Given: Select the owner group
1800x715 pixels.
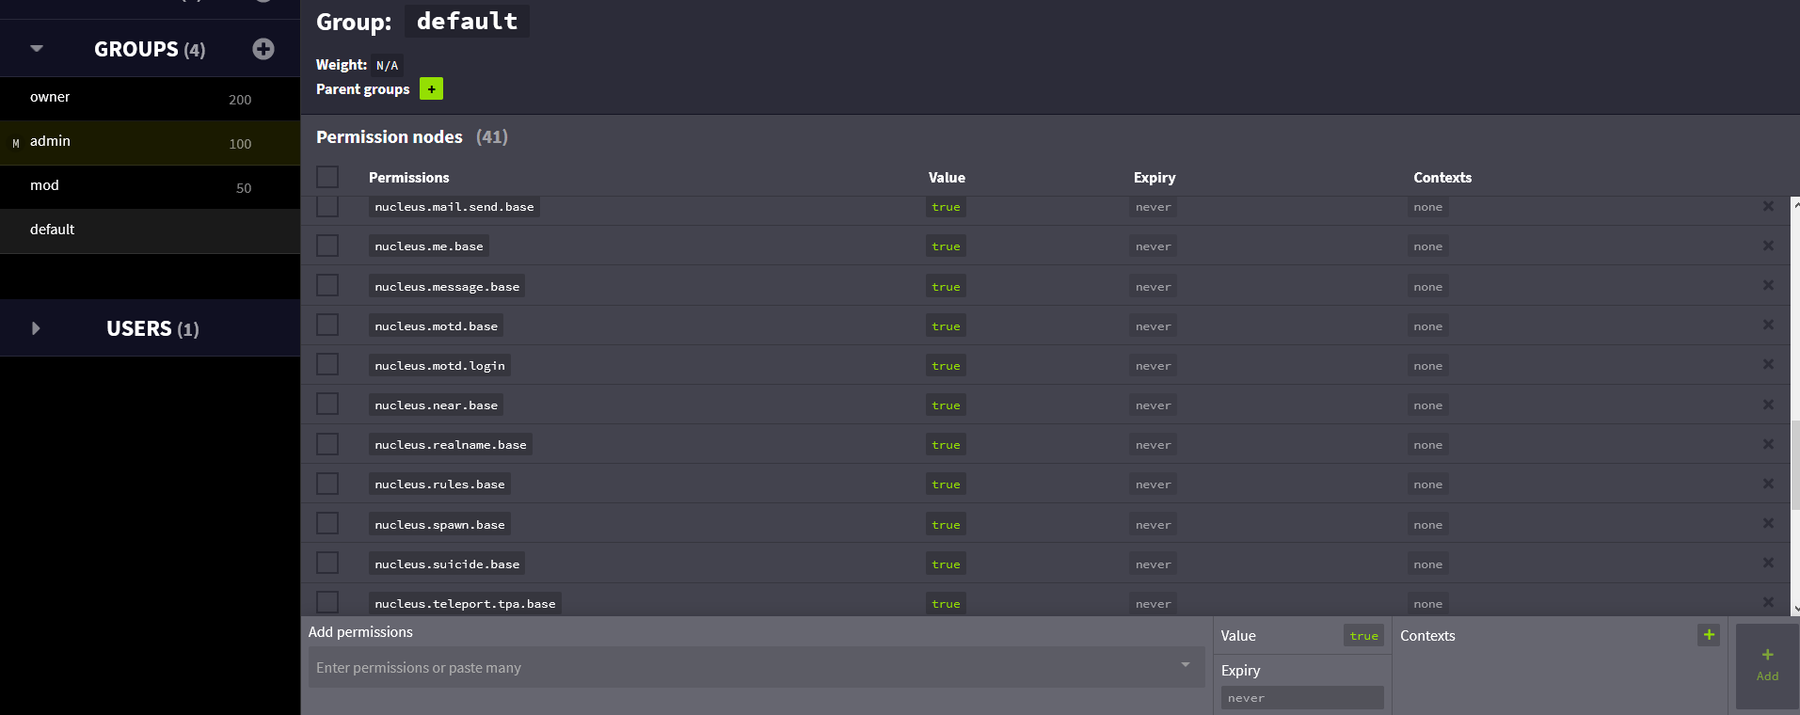Looking at the screenshot, I should (x=51, y=98).
